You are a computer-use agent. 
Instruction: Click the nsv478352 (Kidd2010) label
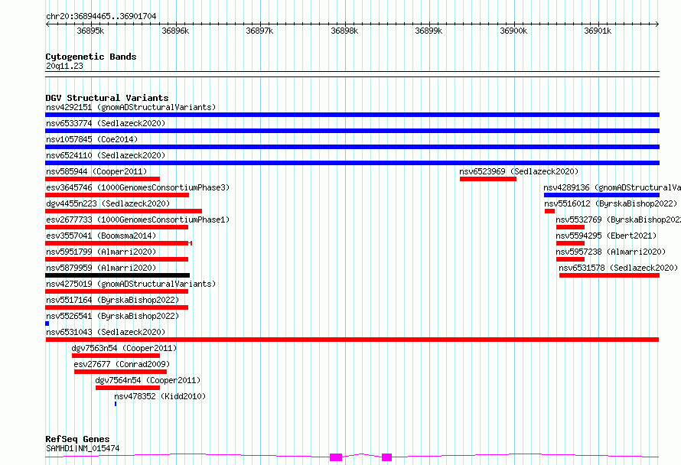pyautogui.click(x=160, y=396)
